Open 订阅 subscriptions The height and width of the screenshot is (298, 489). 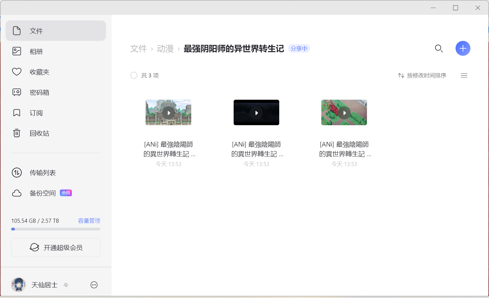(56, 112)
